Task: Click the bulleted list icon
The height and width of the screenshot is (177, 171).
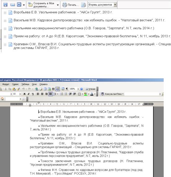Action: tap(66, 94)
